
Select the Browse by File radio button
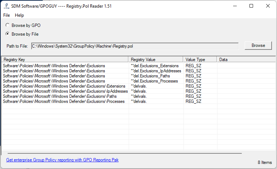coord(8,34)
